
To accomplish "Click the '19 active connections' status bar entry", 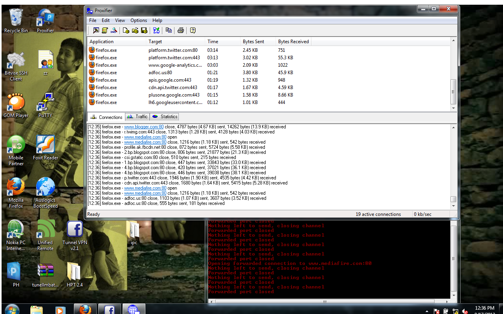I will click(x=378, y=214).
